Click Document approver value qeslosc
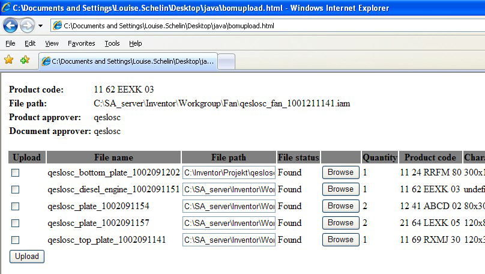Viewport: 485px width, 274px height. pos(107,131)
